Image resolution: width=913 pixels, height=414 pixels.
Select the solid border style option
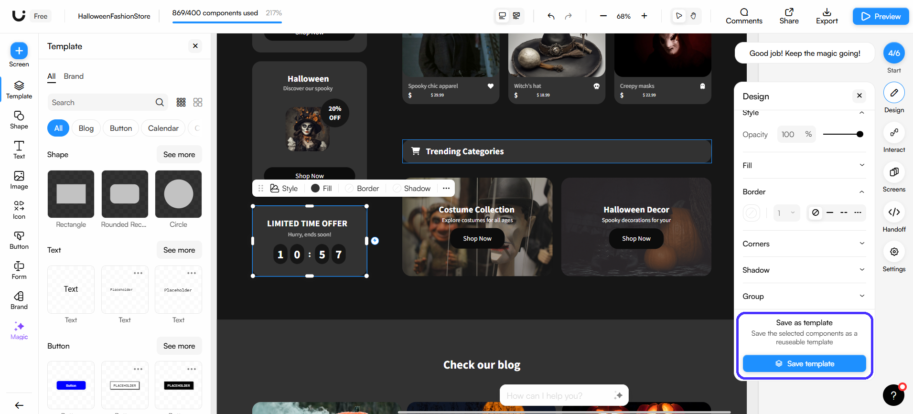pyautogui.click(x=830, y=212)
